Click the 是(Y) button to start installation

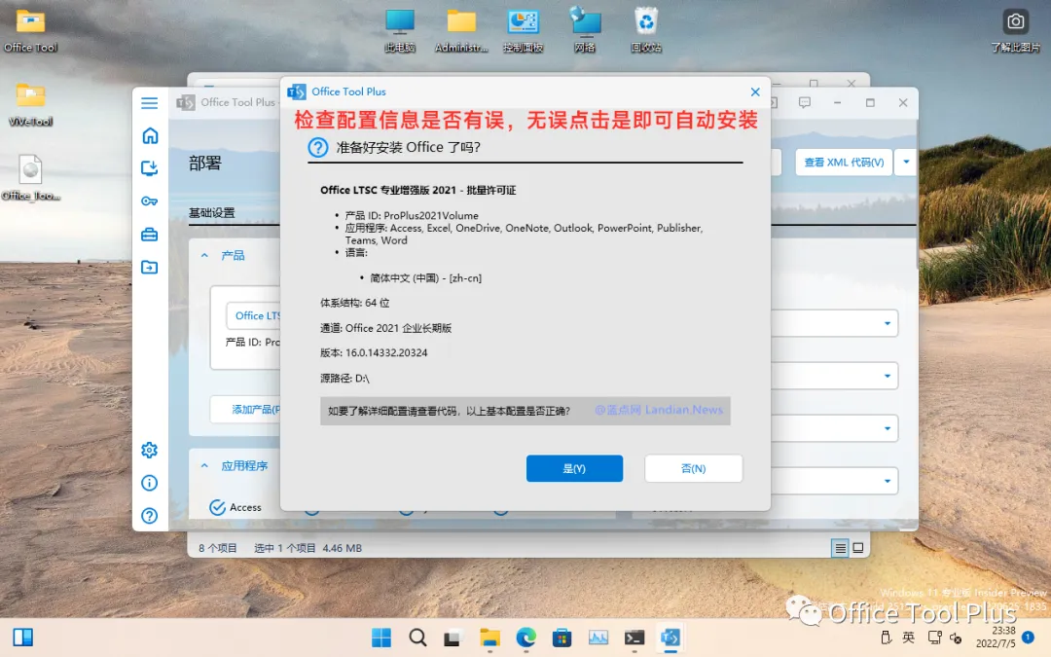coord(574,468)
